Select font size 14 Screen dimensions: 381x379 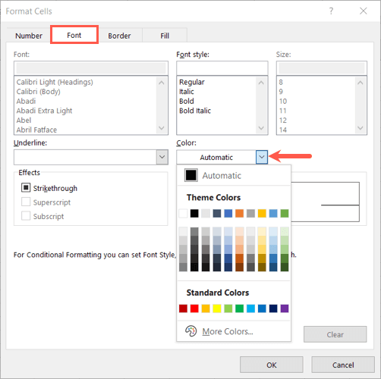283,130
